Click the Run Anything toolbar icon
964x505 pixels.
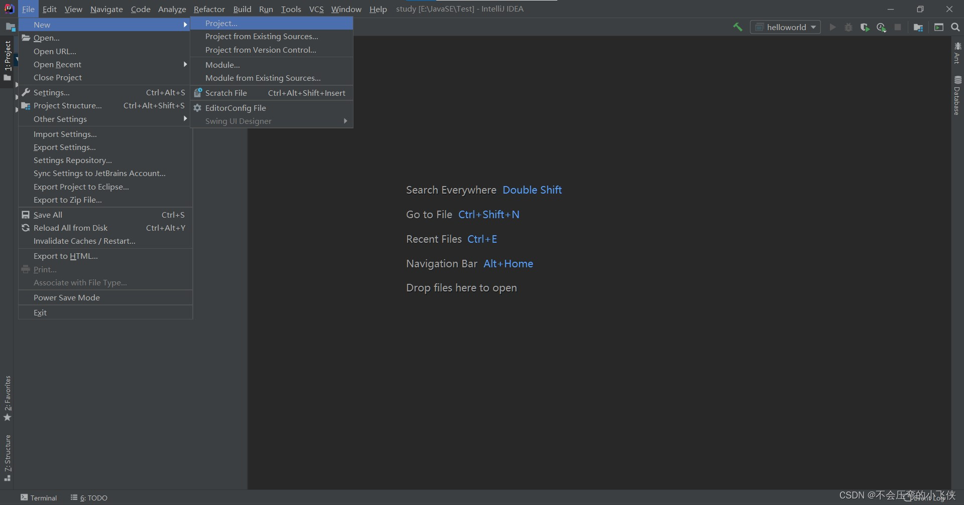pos(938,27)
